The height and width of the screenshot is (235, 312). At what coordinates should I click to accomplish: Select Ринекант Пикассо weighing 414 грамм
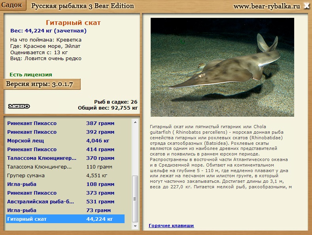[65, 149]
